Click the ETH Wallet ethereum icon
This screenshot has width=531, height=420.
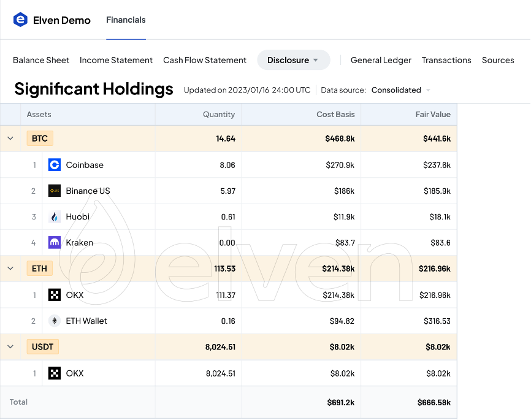click(x=55, y=321)
